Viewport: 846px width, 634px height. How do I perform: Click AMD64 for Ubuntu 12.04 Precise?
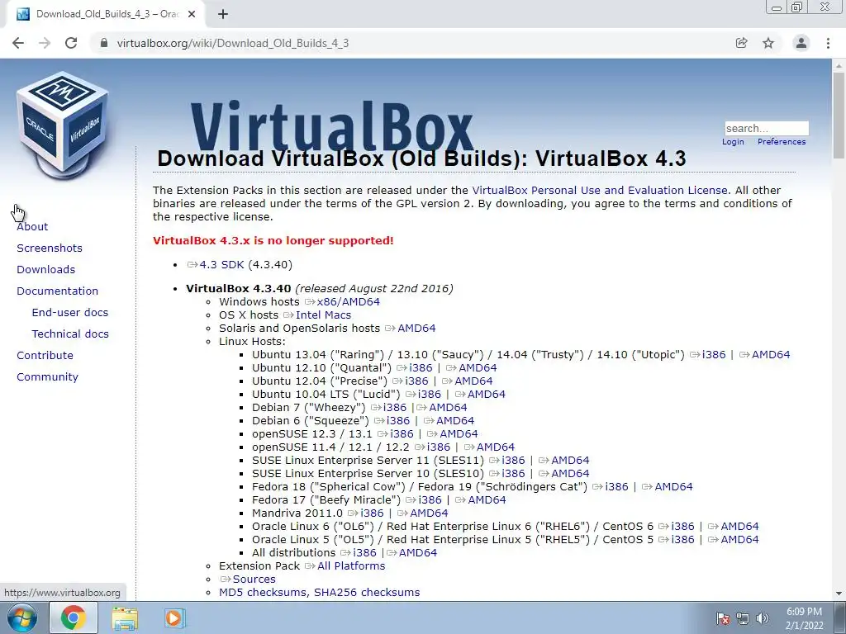point(473,381)
